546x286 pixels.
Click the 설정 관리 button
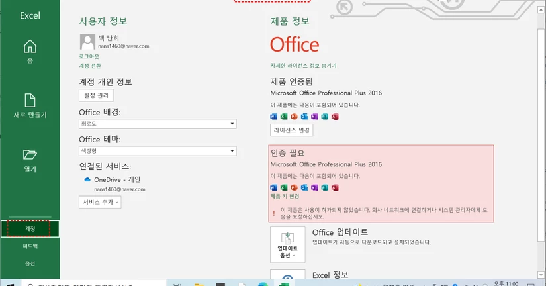point(96,95)
